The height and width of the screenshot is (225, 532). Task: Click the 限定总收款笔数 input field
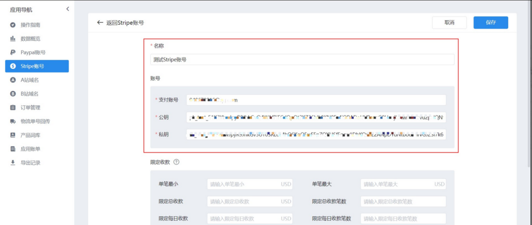coord(403,201)
